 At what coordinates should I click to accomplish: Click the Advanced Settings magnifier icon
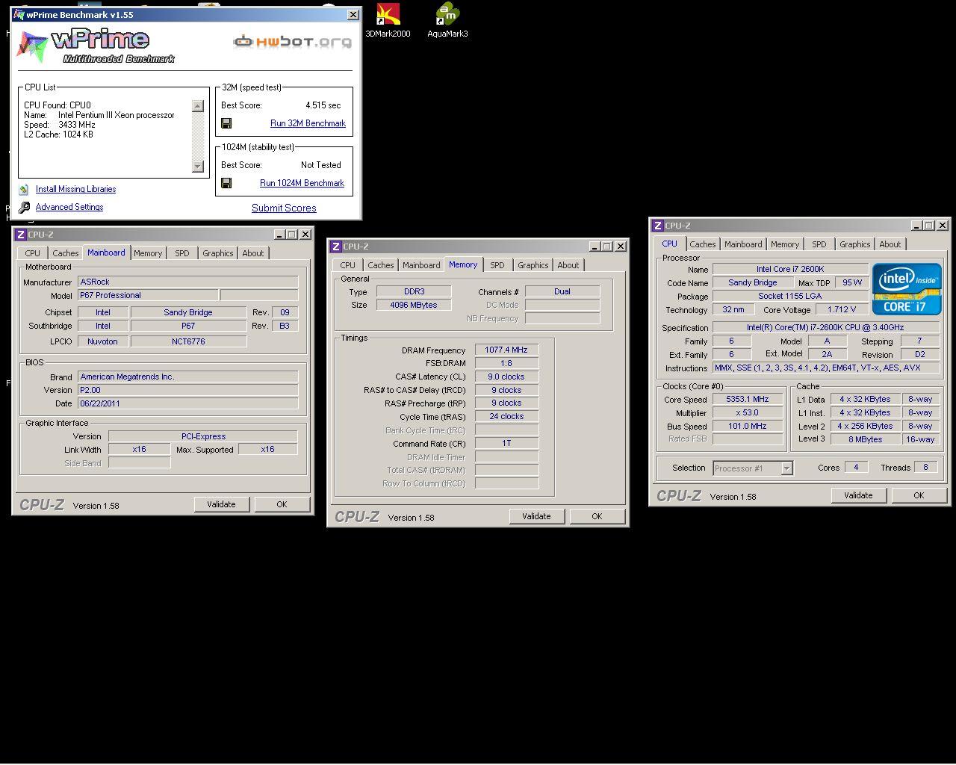[24, 208]
